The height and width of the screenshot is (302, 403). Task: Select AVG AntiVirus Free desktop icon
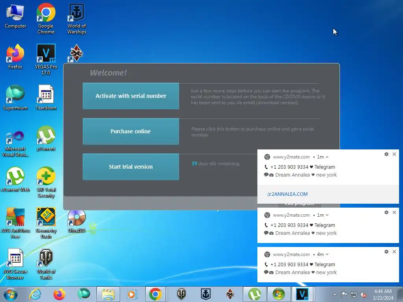tap(15, 223)
